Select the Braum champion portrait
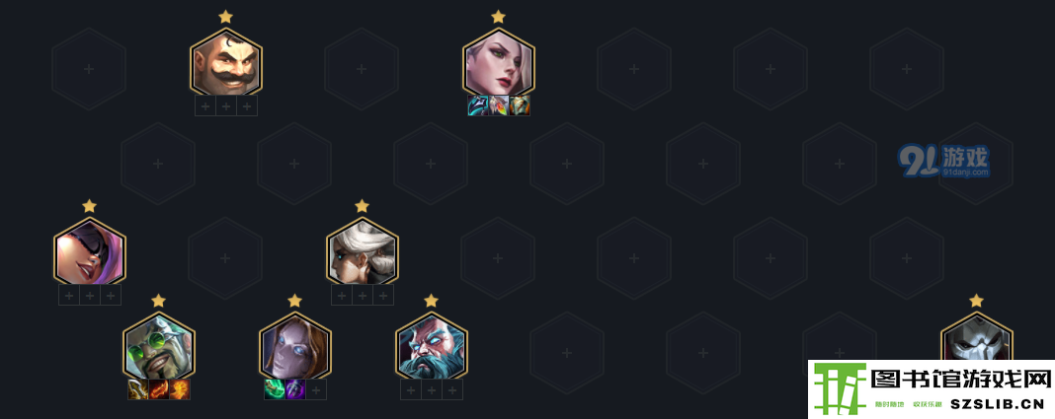 click(x=226, y=64)
